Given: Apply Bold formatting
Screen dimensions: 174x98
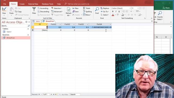Looking at the screenshot, I should click(113, 11).
